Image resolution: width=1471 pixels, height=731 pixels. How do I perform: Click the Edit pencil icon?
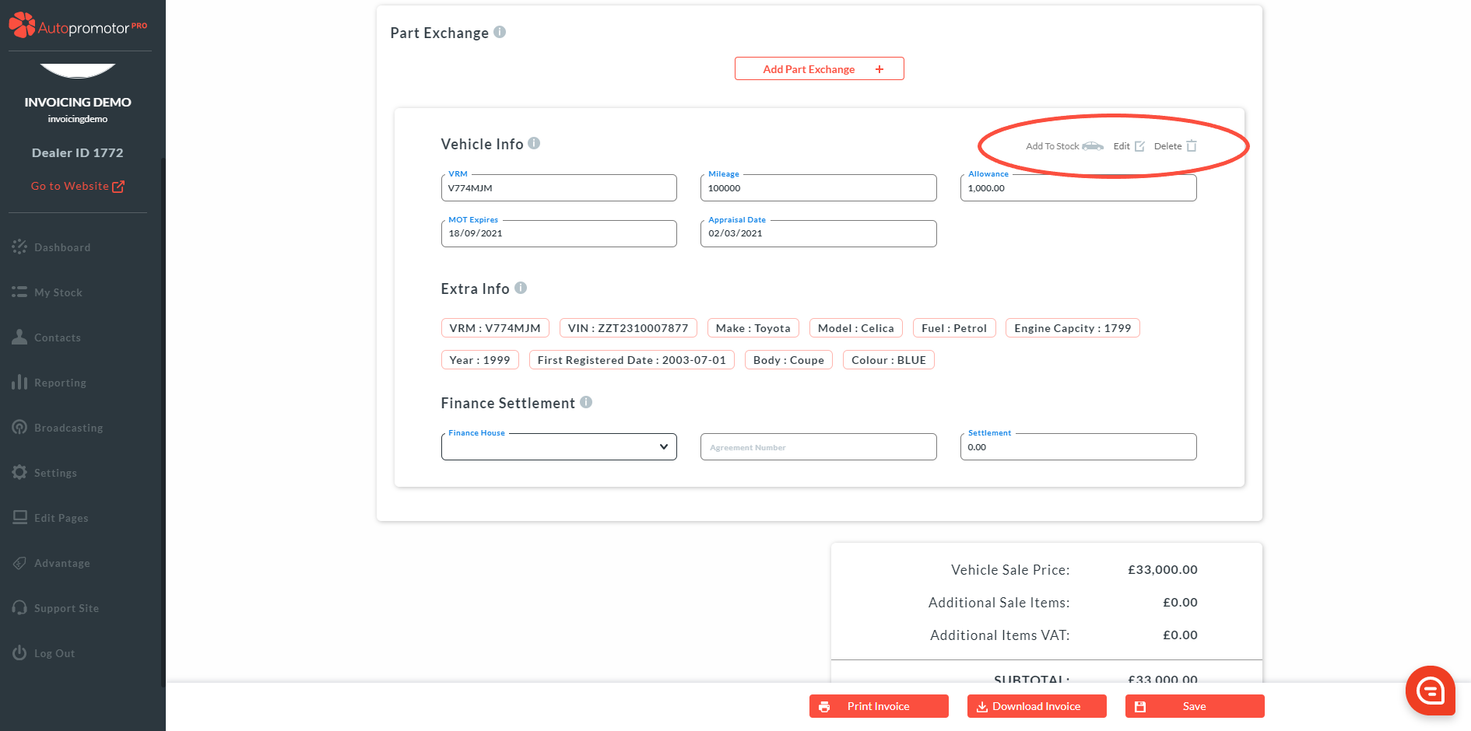click(1139, 146)
